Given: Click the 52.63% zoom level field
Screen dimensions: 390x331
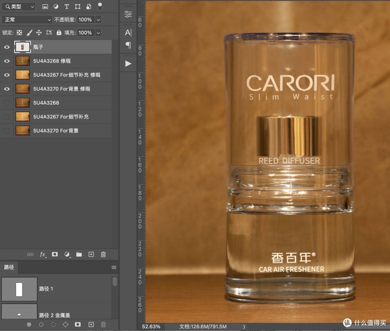Looking at the screenshot, I should coord(151,327).
